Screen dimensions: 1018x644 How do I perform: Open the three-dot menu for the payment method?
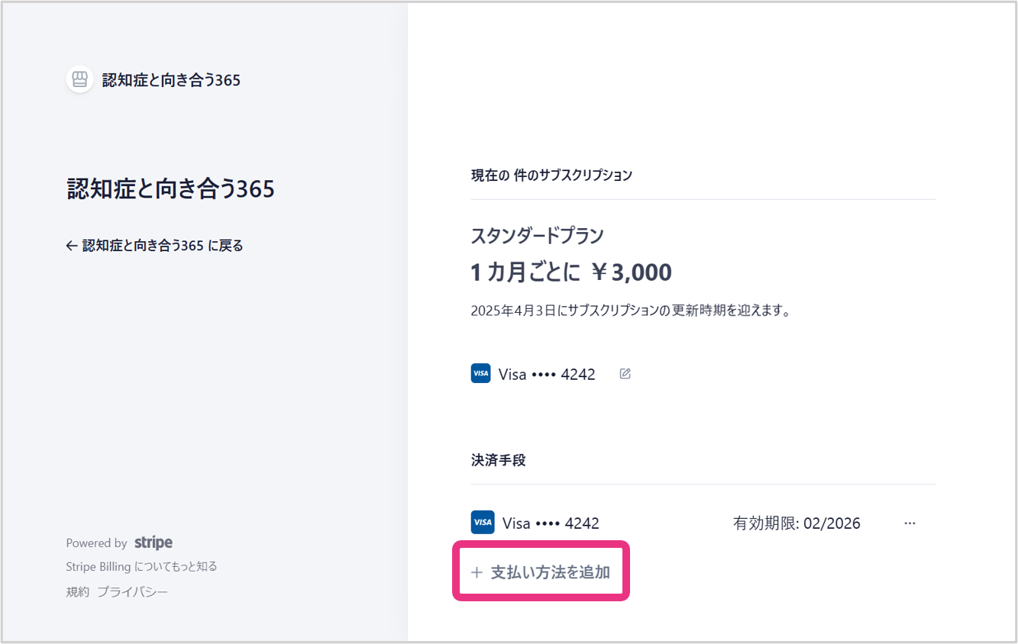click(909, 523)
